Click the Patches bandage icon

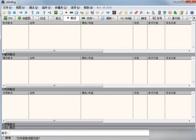[x=121, y=12]
